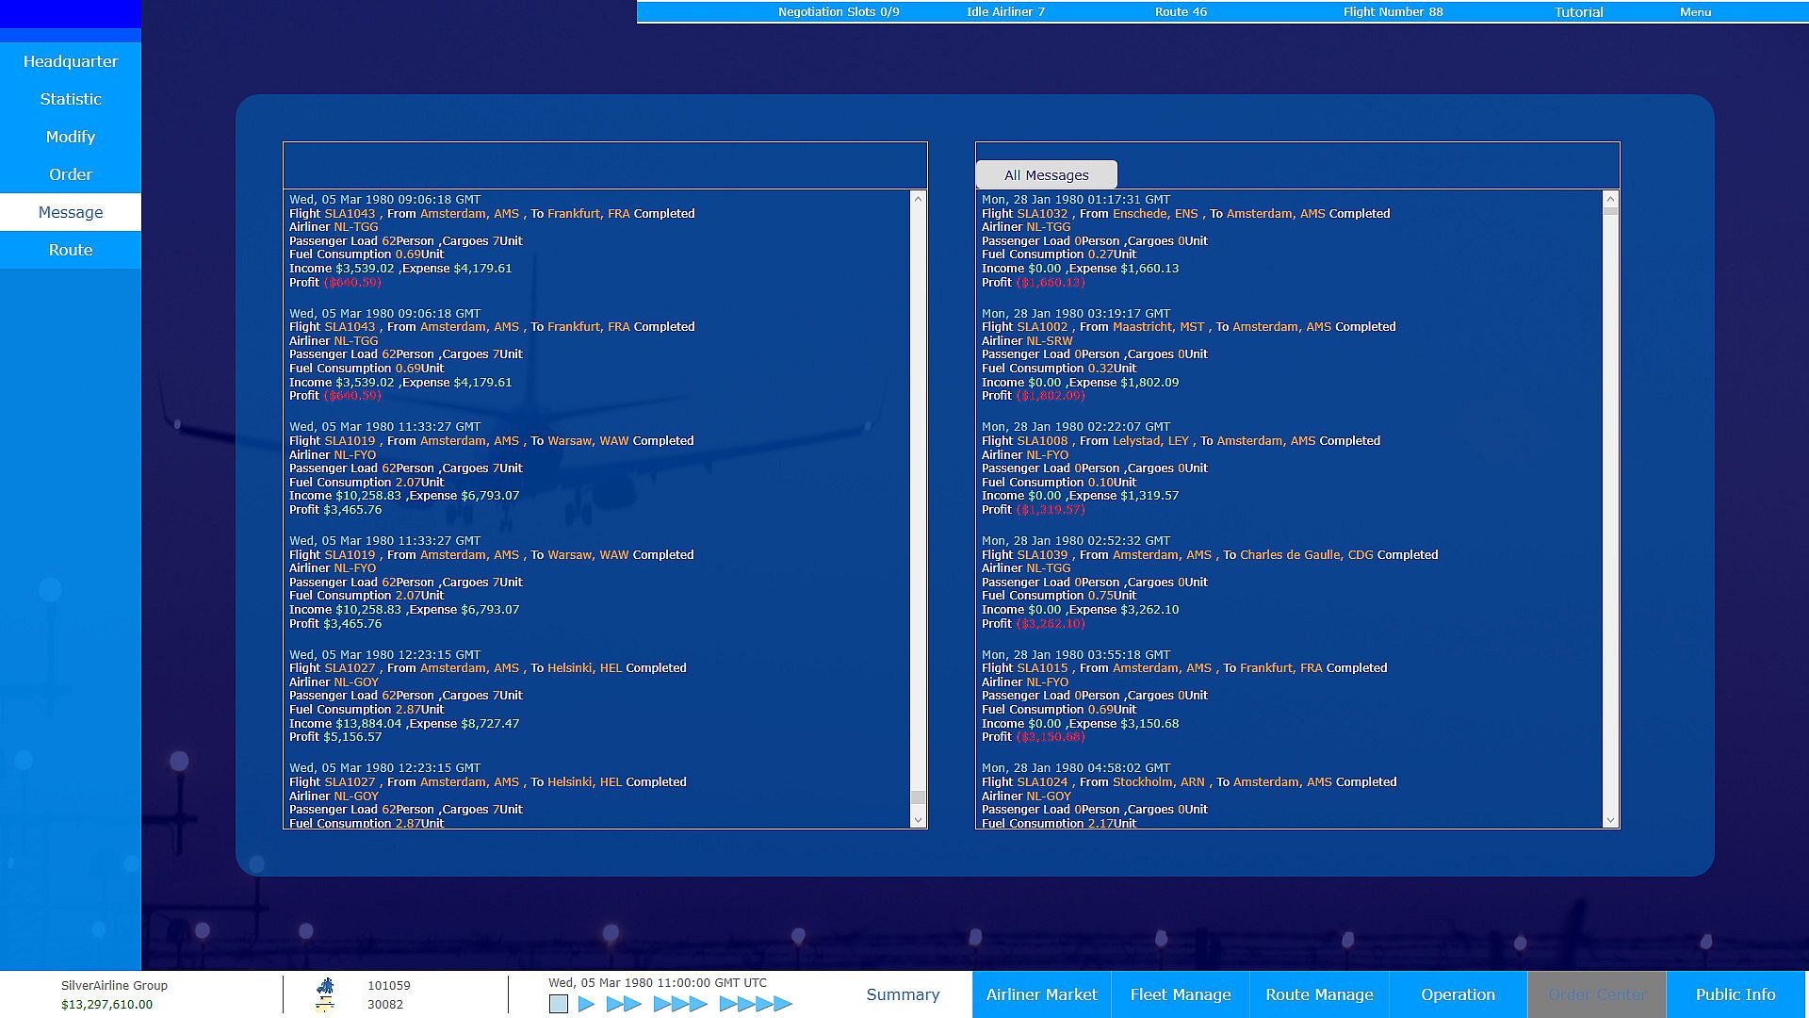
Task: Open the Airliner Market tab
Action: (1041, 994)
